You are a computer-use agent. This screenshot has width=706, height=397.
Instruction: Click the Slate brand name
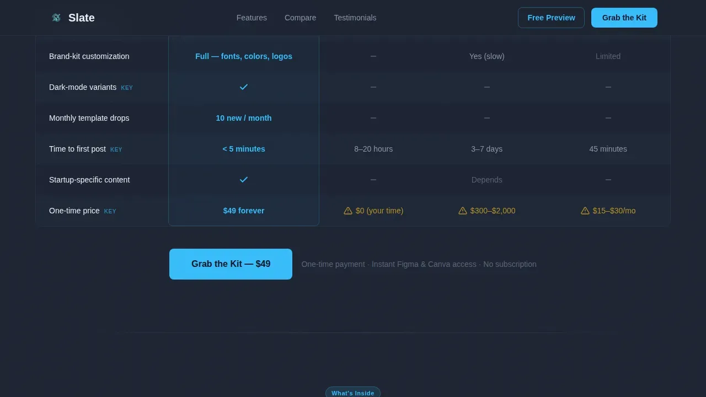click(x=82, y=18)
